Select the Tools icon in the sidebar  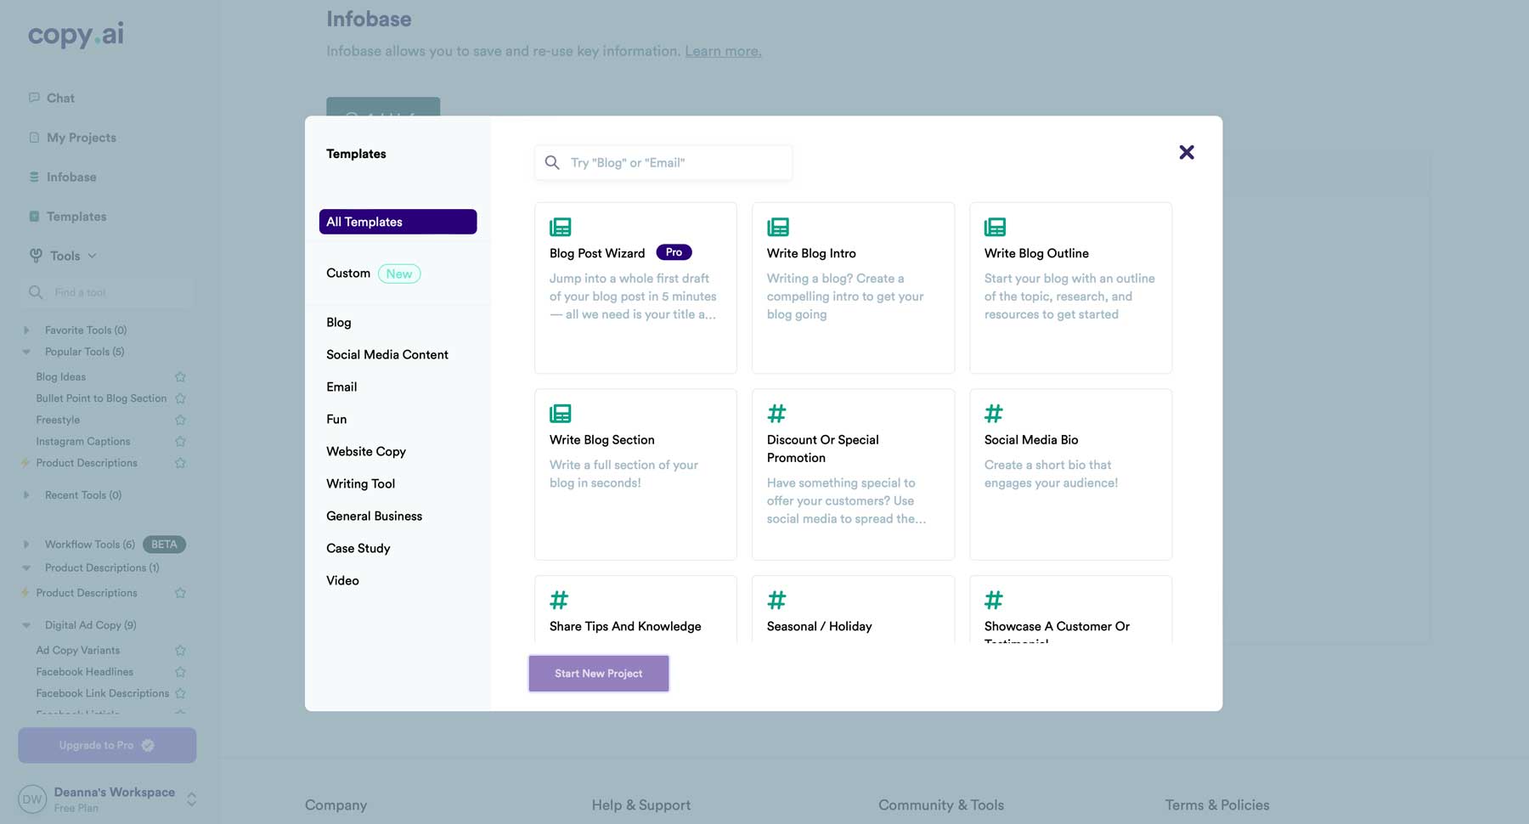(x=33, y=256)
